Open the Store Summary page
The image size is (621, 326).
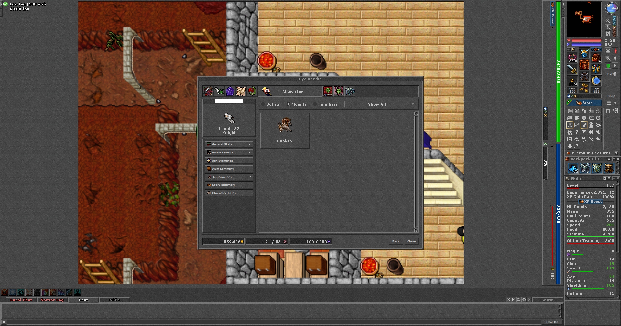229,185
